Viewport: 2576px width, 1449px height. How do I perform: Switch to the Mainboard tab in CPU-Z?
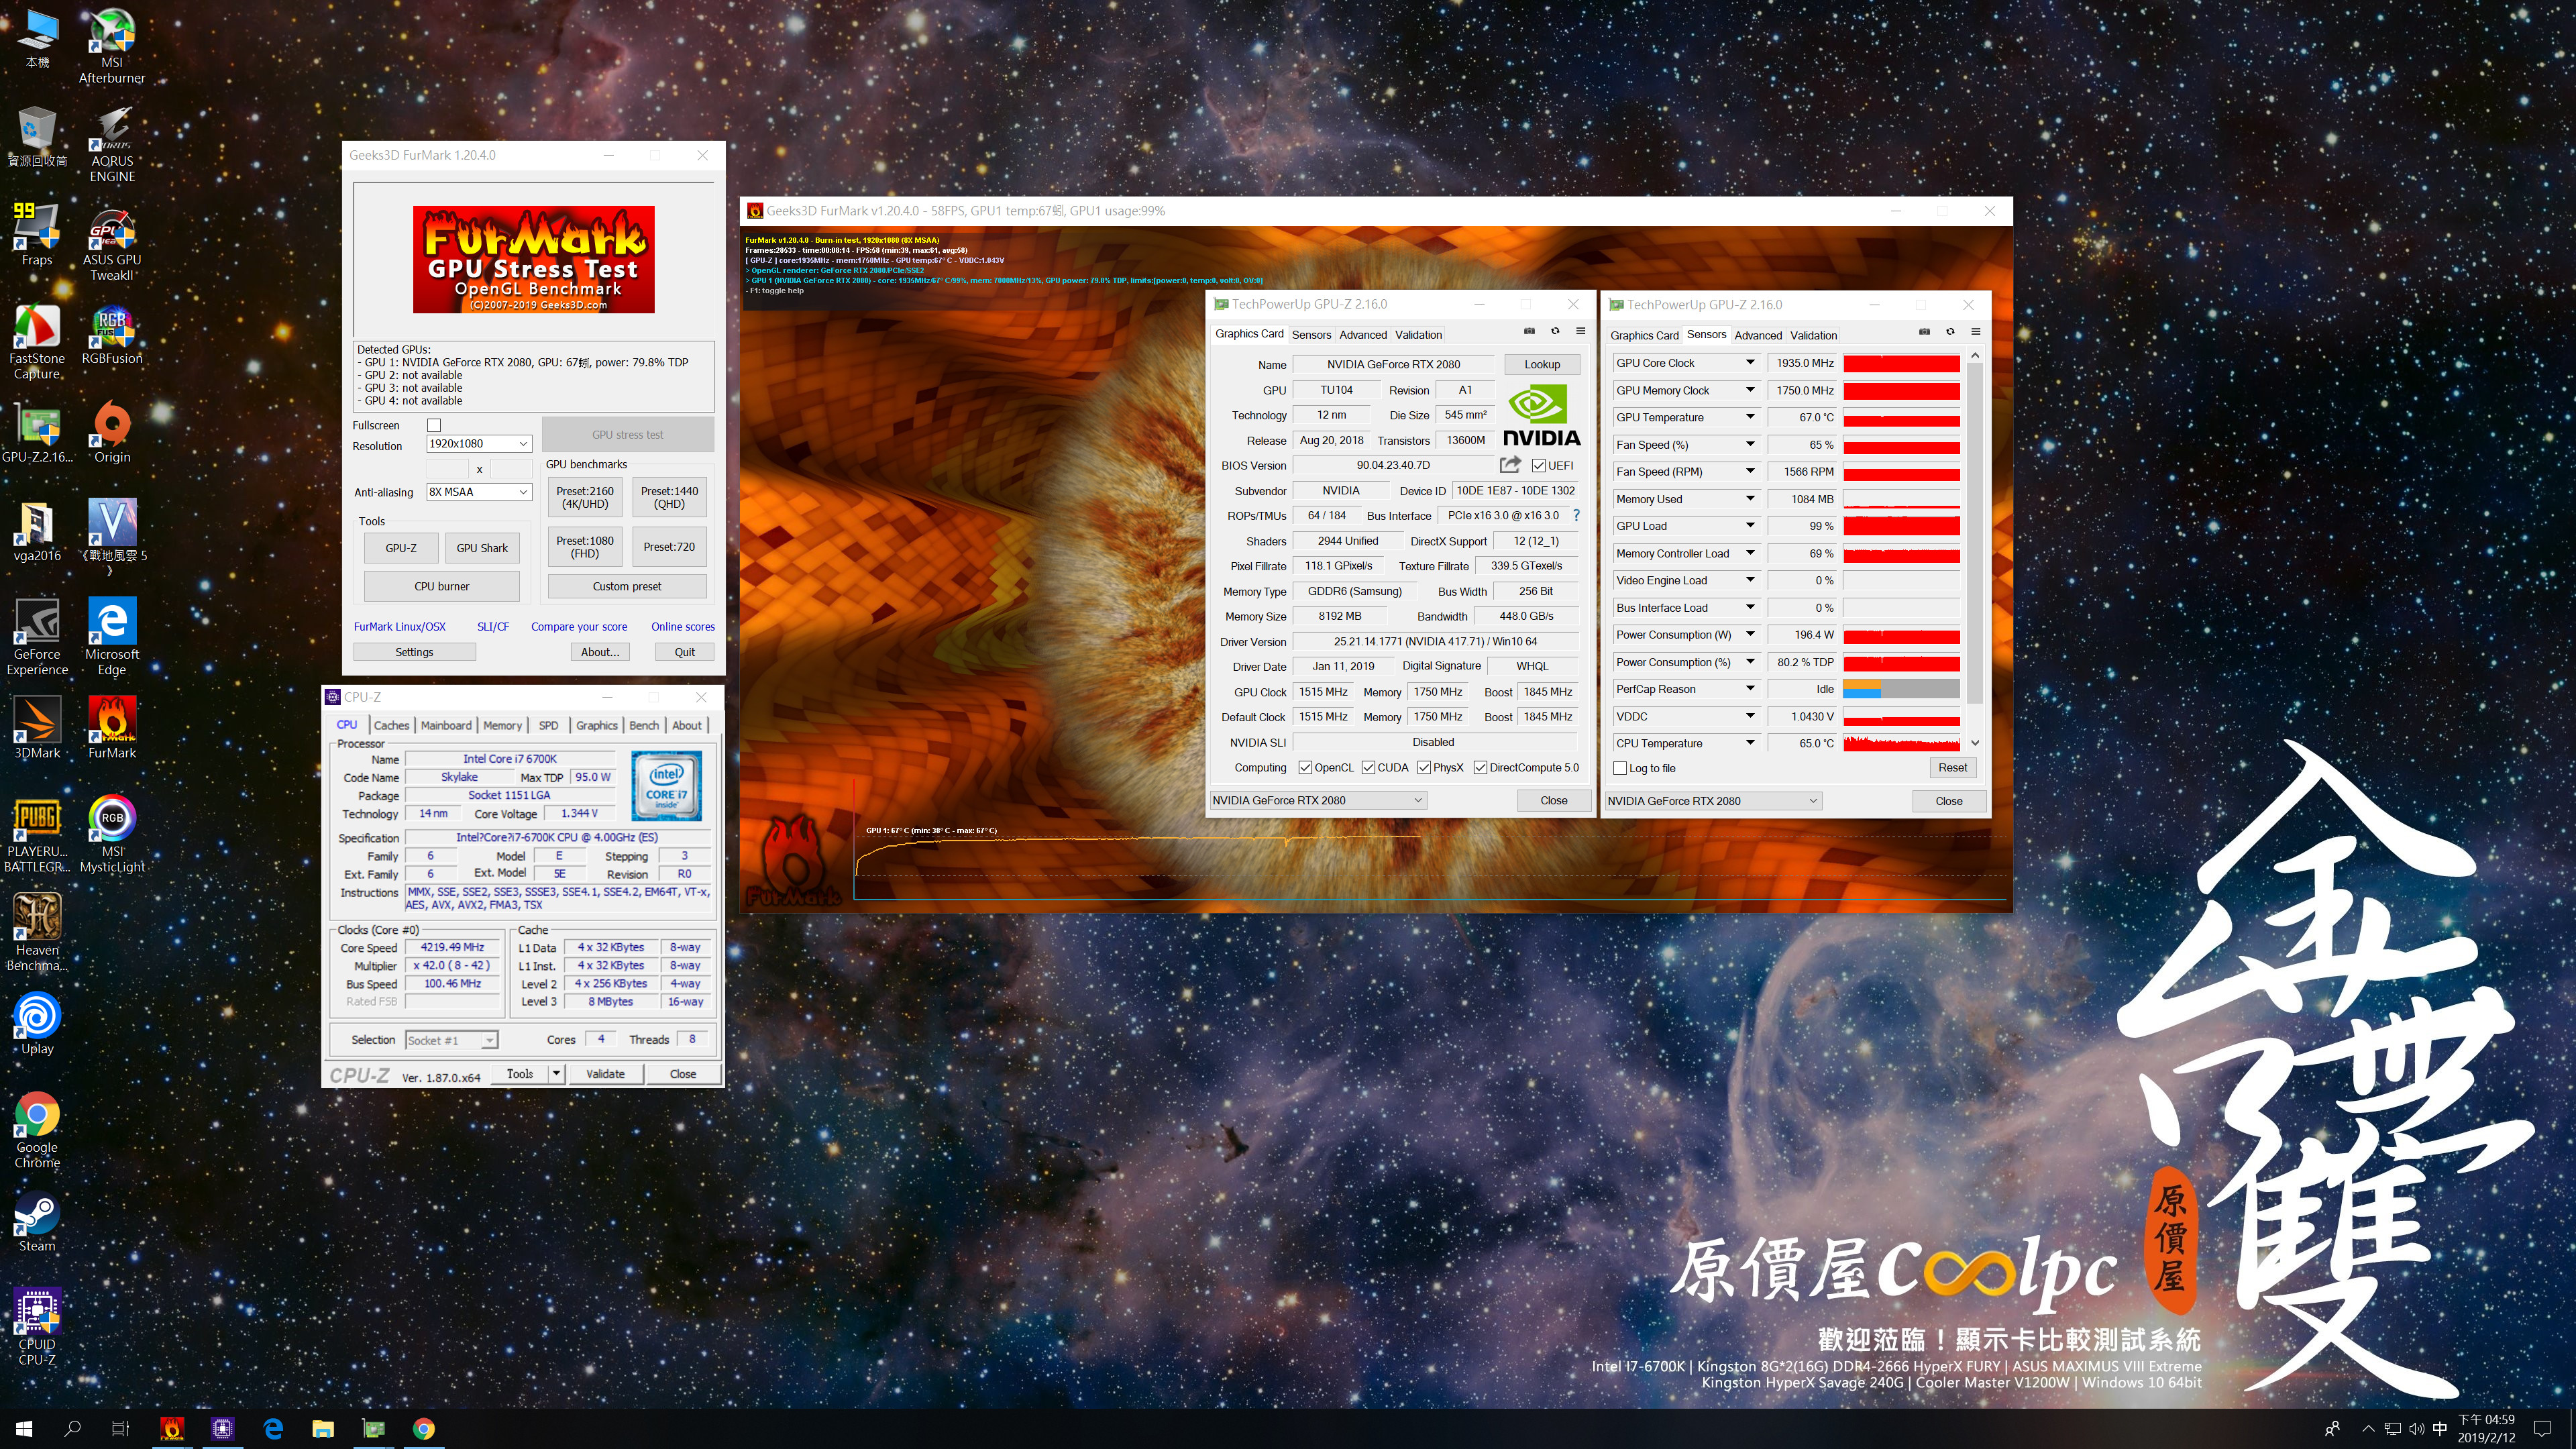[446, 725]
